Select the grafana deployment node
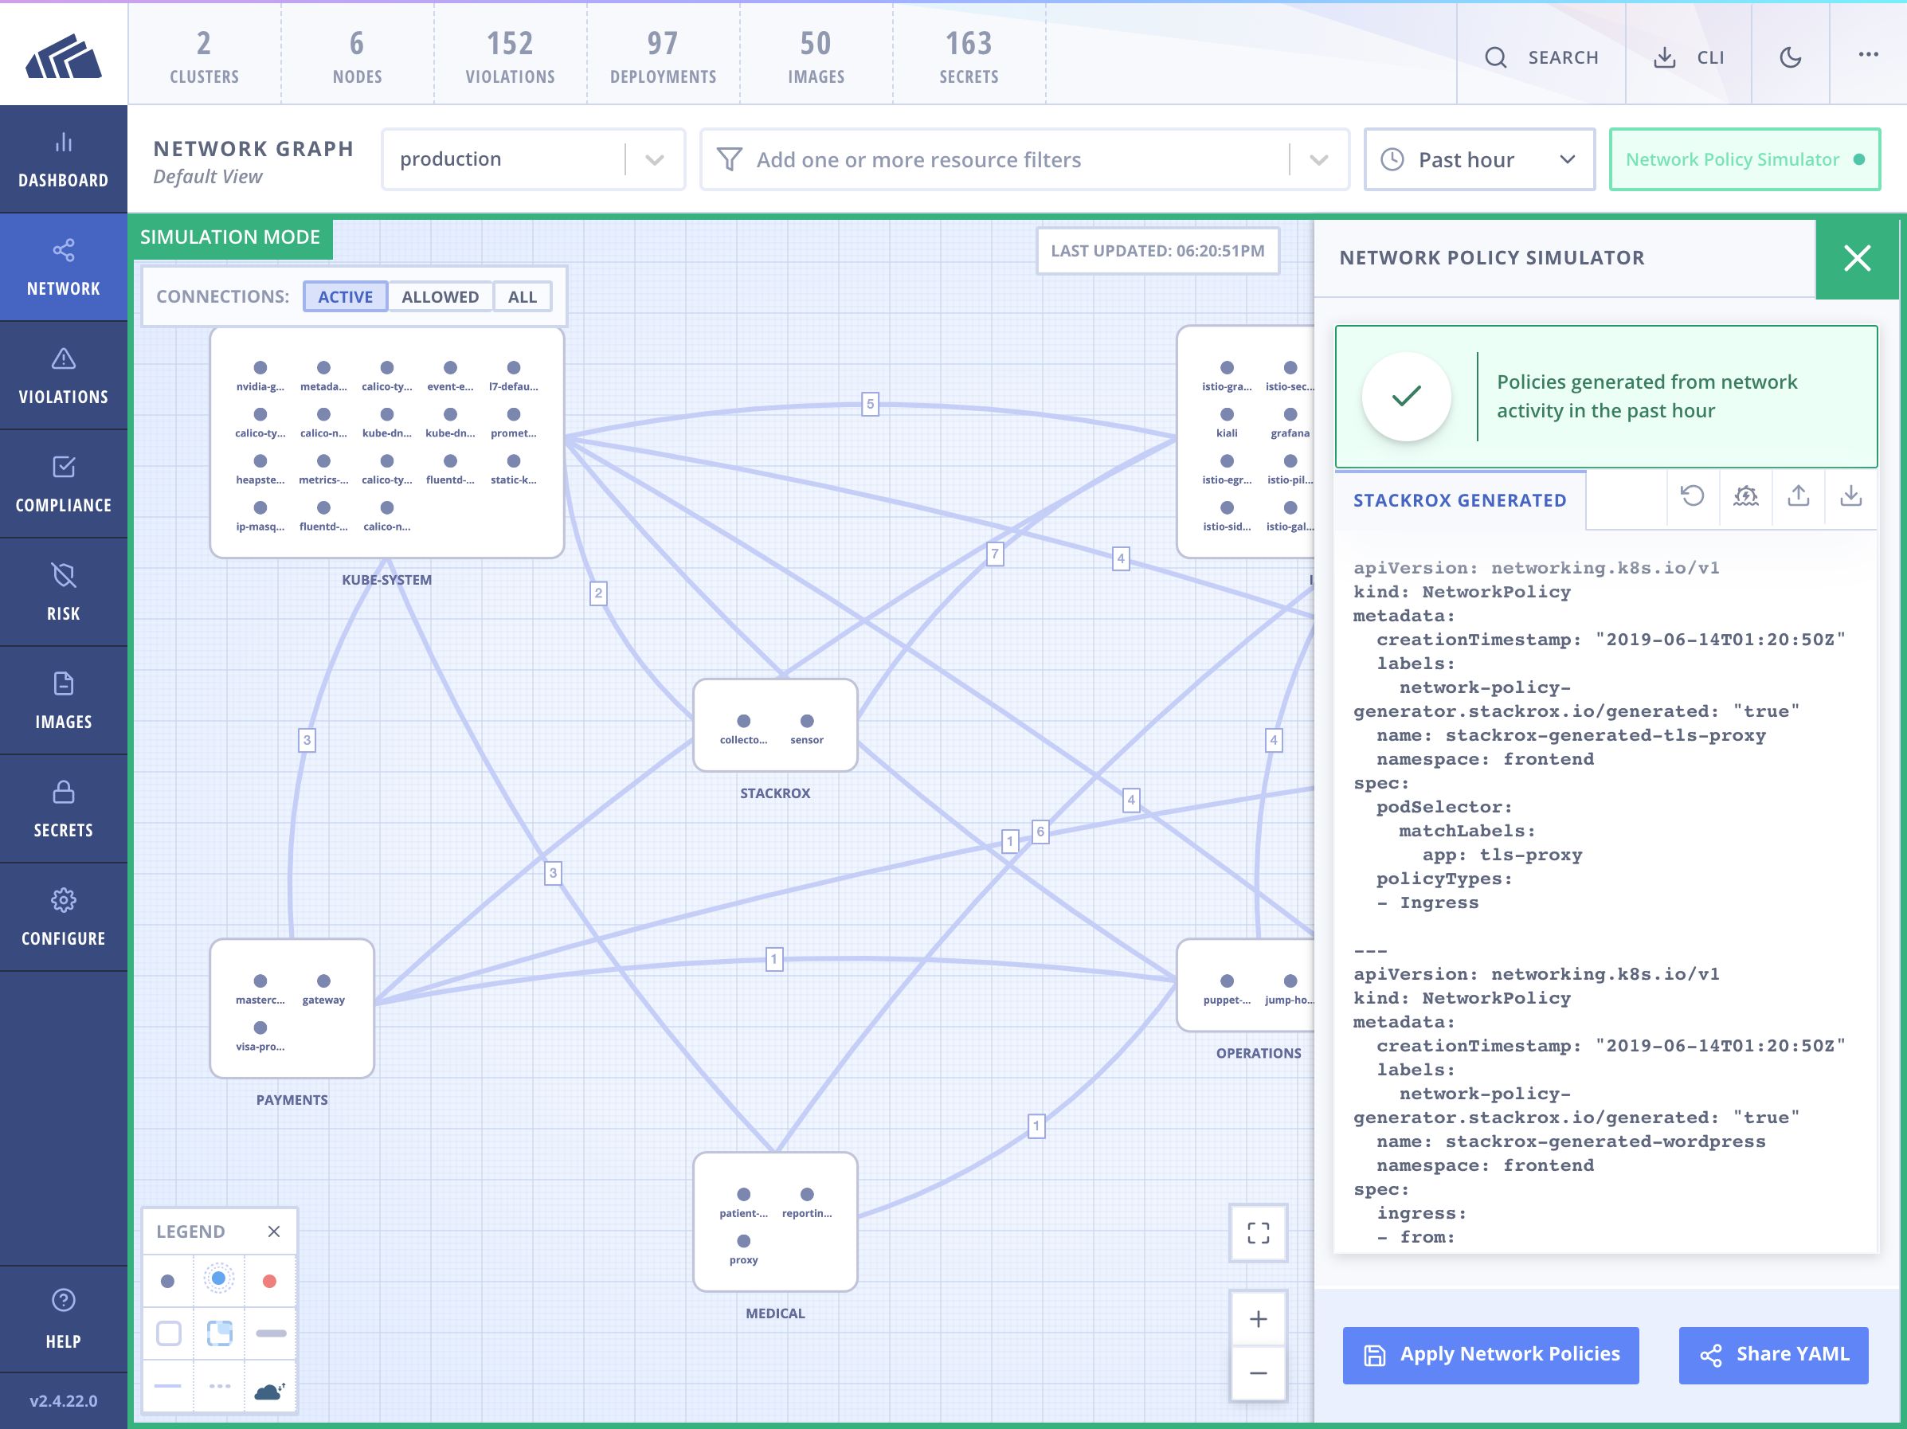This screenshot has height=1429, width=1907. point(1290,414)
